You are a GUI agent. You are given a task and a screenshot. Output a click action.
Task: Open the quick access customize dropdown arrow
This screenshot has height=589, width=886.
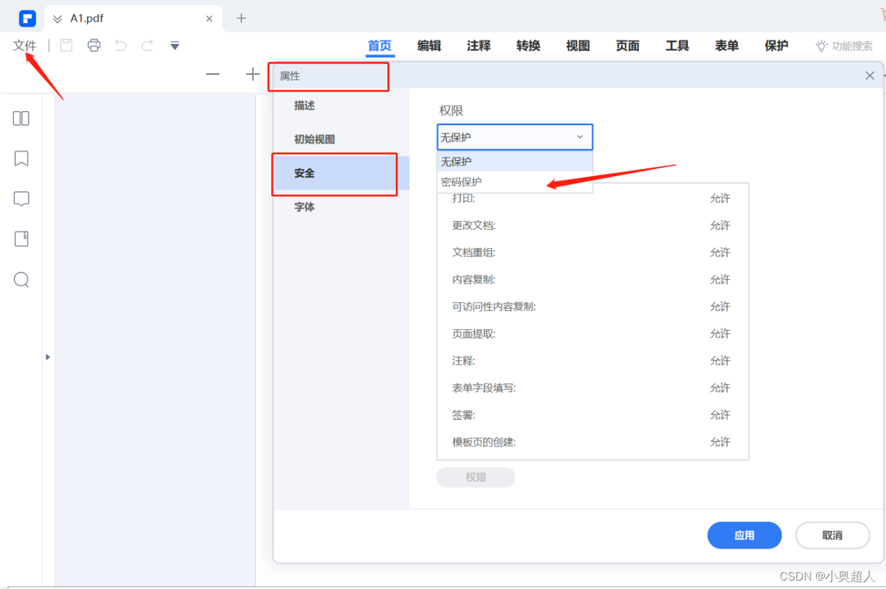175,46
